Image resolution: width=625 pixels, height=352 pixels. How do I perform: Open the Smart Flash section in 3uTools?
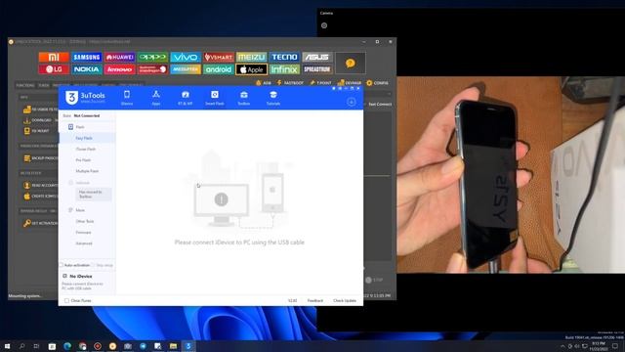point(215,98)
